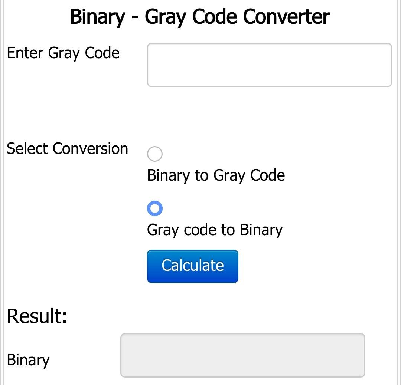Click the Result: heading
This screenshot has width=401, height=385.
point(36,316)
